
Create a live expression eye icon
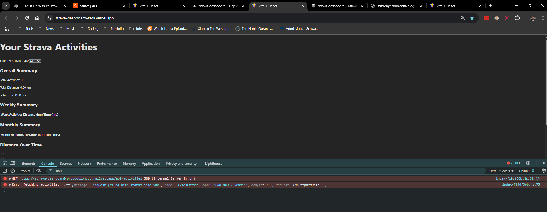(39, 171)
